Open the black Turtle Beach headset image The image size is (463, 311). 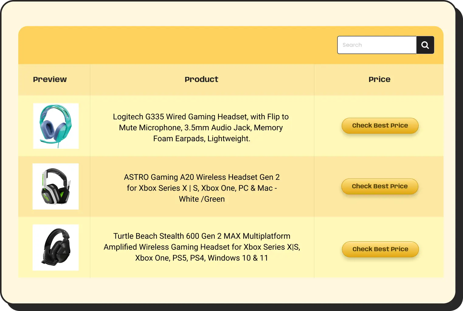coord(56,247)
